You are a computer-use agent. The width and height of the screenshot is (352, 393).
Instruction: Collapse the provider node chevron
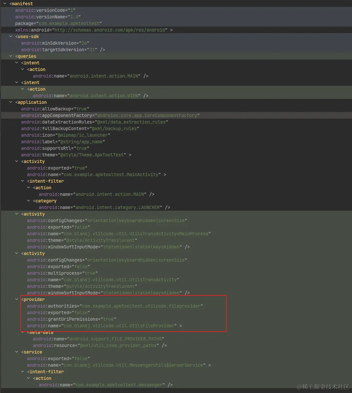17,299
